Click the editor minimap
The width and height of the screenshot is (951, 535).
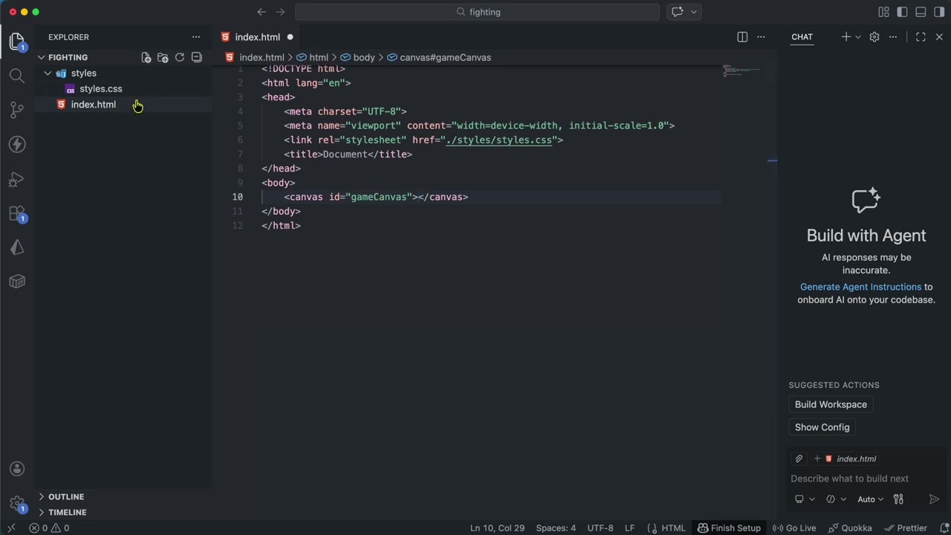pyautogui.click(x=741, y=71)
